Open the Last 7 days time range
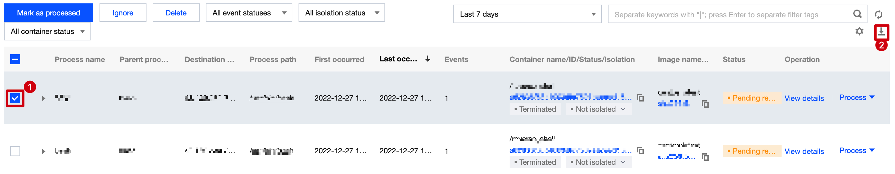895x174 pixels. [527, 14]
